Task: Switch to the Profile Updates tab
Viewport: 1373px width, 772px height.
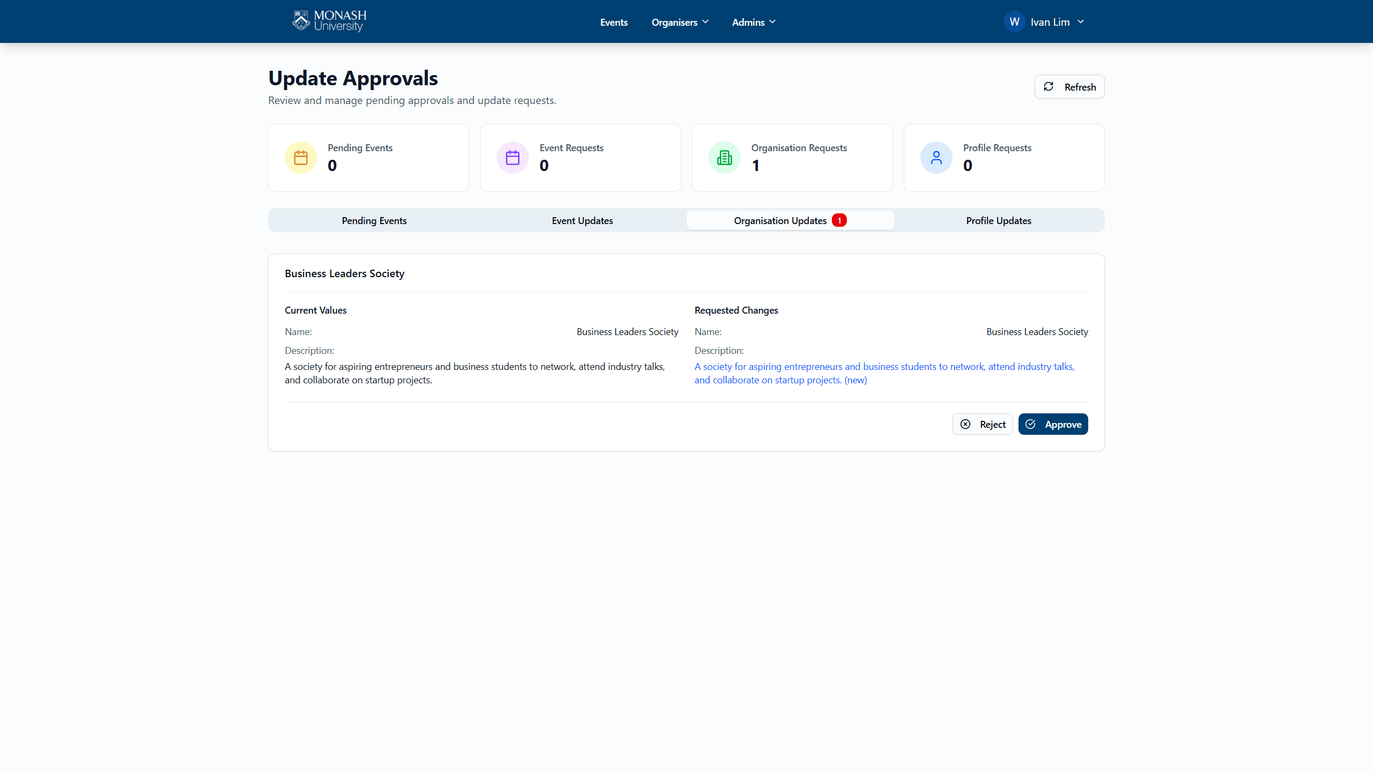Action: pos(998,220)
